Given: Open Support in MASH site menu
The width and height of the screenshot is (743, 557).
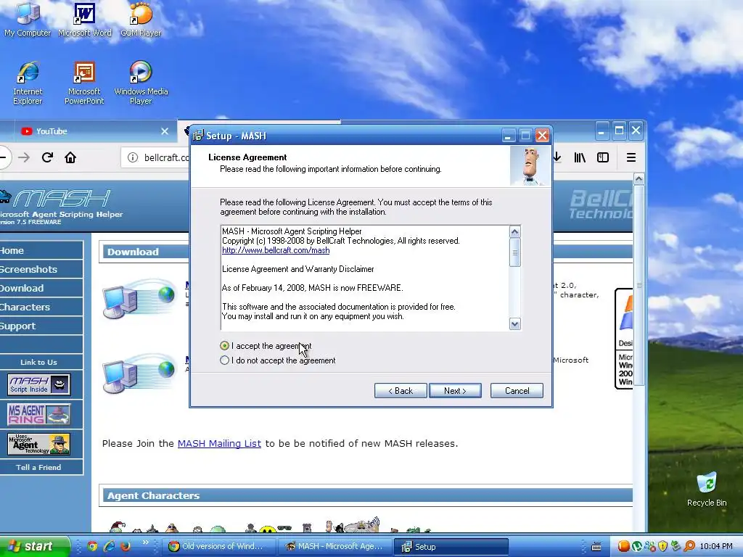Looking at the screenshot, I should pos(41,326).
